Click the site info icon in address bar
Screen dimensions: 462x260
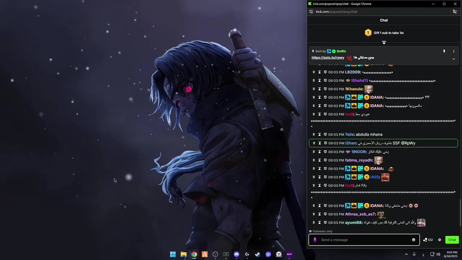coord(311,12)
